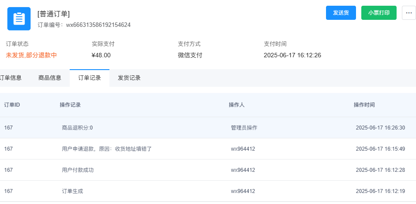Click the 操作人 column header
Viewport: 416px width, 204px height.
[x=236, y=105]
